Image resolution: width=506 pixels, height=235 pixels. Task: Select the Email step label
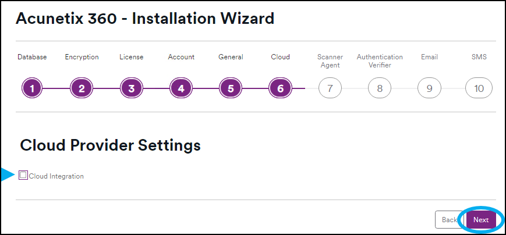point(429,57)
